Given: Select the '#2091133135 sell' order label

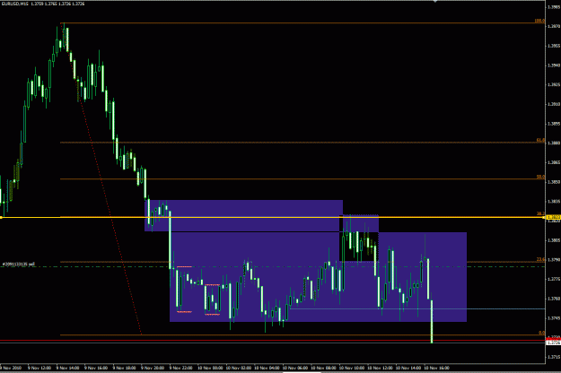Looking at the screenshot, I should click(19, 265).
